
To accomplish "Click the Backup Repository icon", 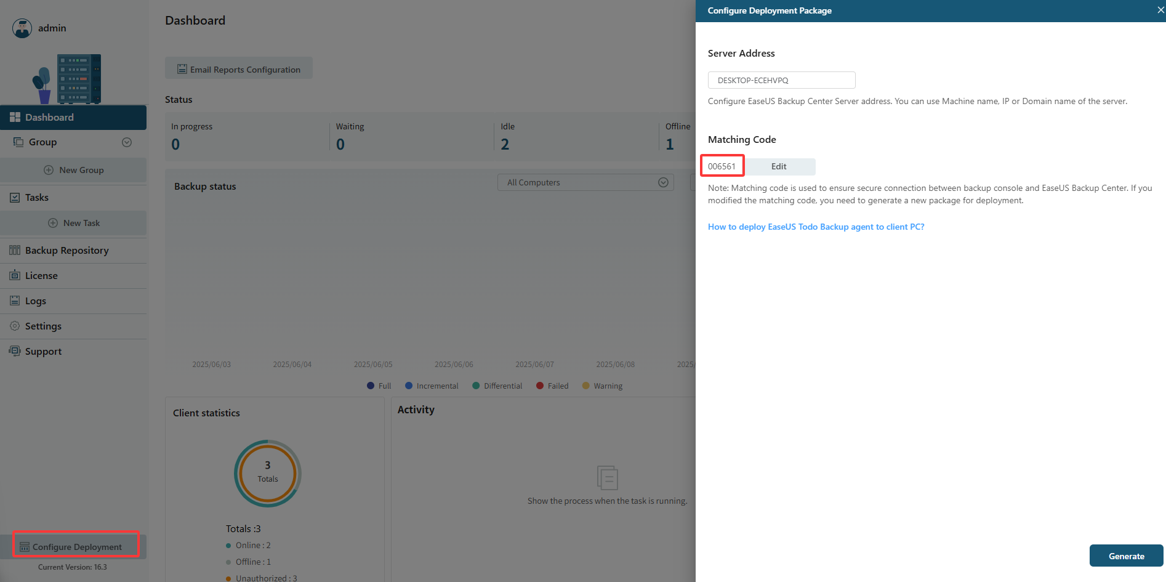I will pyautogui.click(x=15, y=250).
